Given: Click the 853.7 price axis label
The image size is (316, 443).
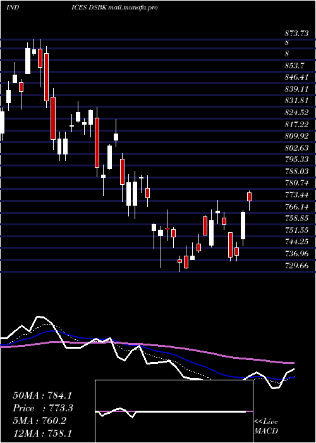Looking at the screenshot, I should (295, 66).
